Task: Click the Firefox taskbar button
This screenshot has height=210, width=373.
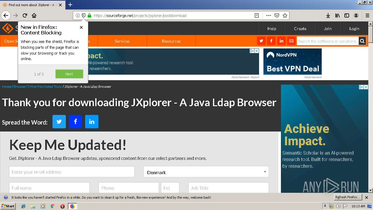Action: 72,206
